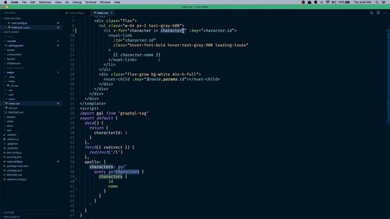Open the .gitignore file
The height and width of the screenshot is (219, 390).
pyautogui.click(x=12, y=144)
